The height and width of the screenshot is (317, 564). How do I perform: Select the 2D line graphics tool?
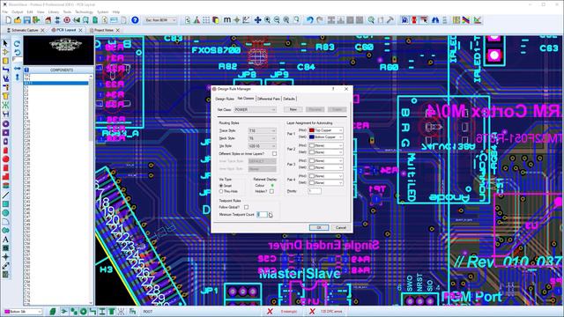pyautogui.click(x=5, y=195)
